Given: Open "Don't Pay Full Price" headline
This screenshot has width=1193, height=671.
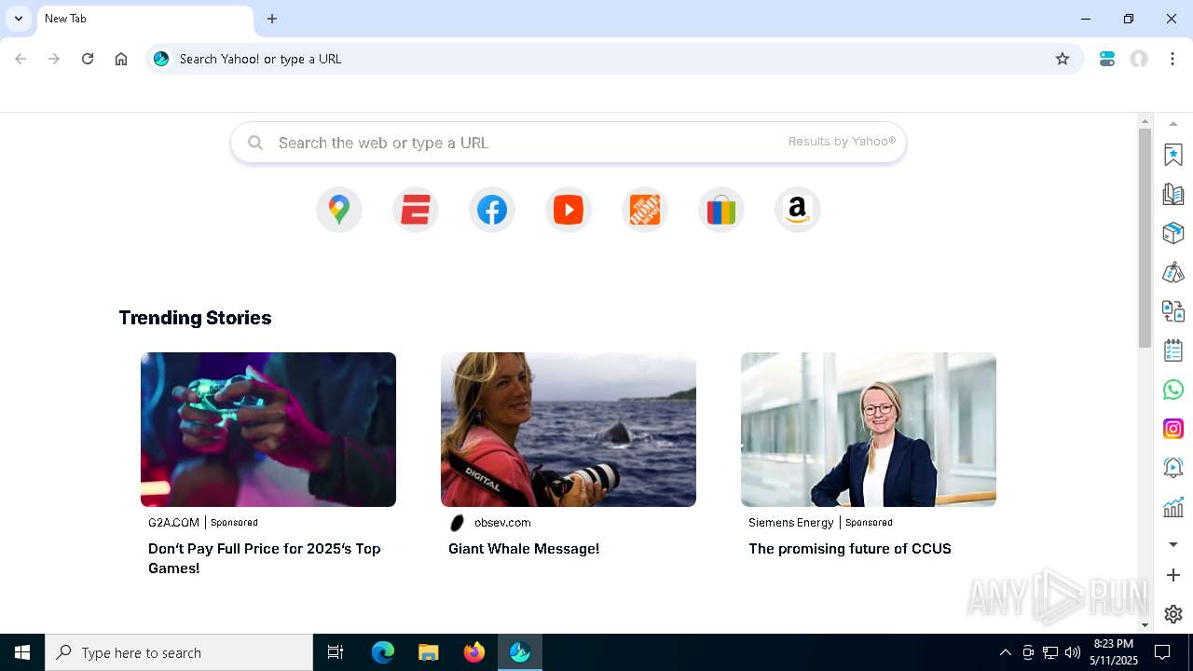Looking at the screenshot, I should (x=265, y=558).
